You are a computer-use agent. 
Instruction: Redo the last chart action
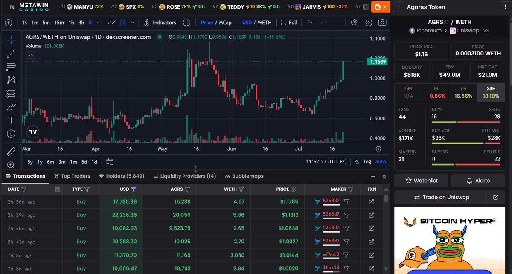324,23
